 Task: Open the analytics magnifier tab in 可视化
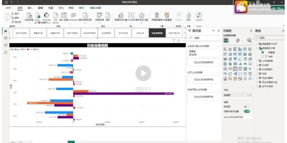pyautogui.click(x=249, y=40)
